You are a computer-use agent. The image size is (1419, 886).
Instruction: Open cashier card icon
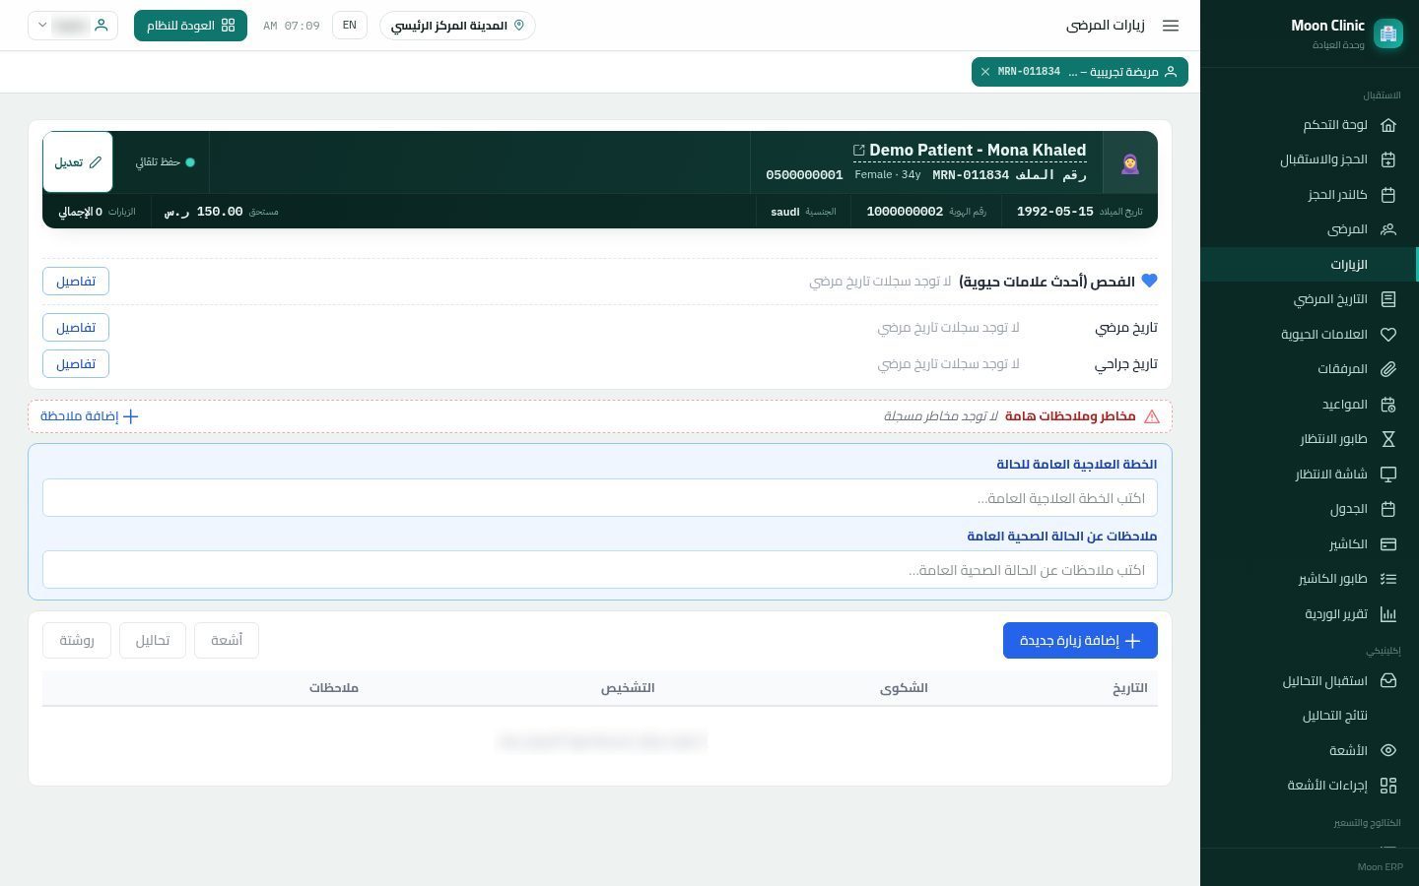tap(1388, 544)
